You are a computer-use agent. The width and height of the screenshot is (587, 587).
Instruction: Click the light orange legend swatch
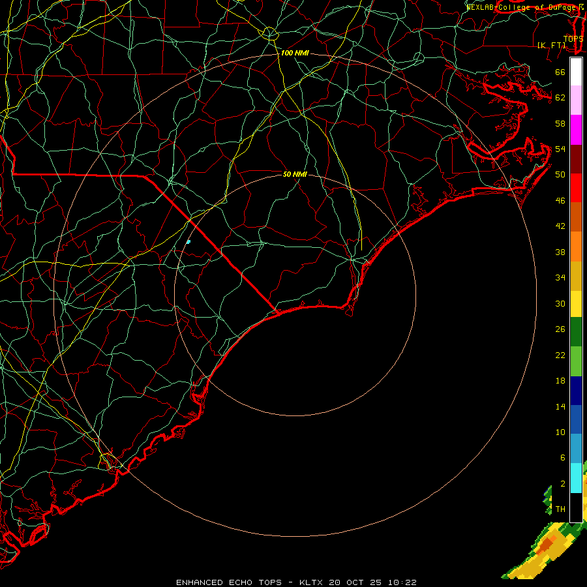click(x=576, y=247)
